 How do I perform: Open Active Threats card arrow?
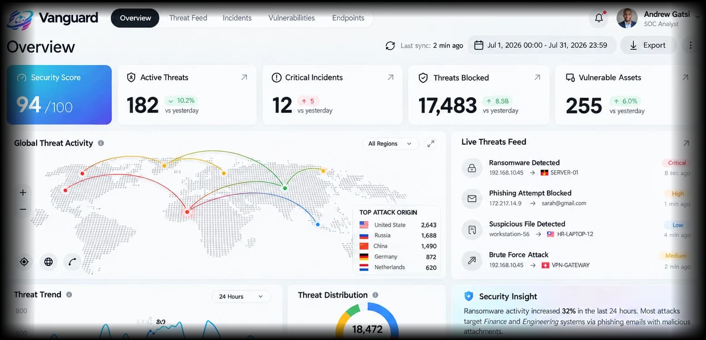pos(244,78)
